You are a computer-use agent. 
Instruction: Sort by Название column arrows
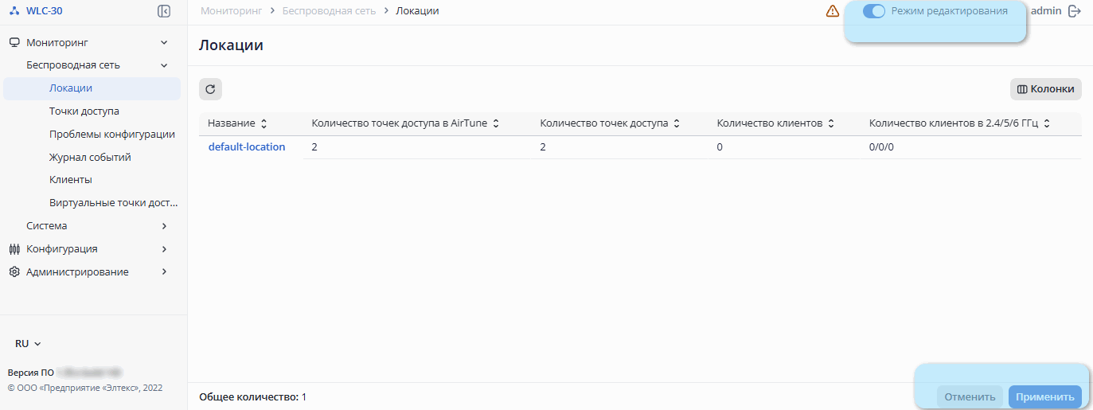point(264,124)
